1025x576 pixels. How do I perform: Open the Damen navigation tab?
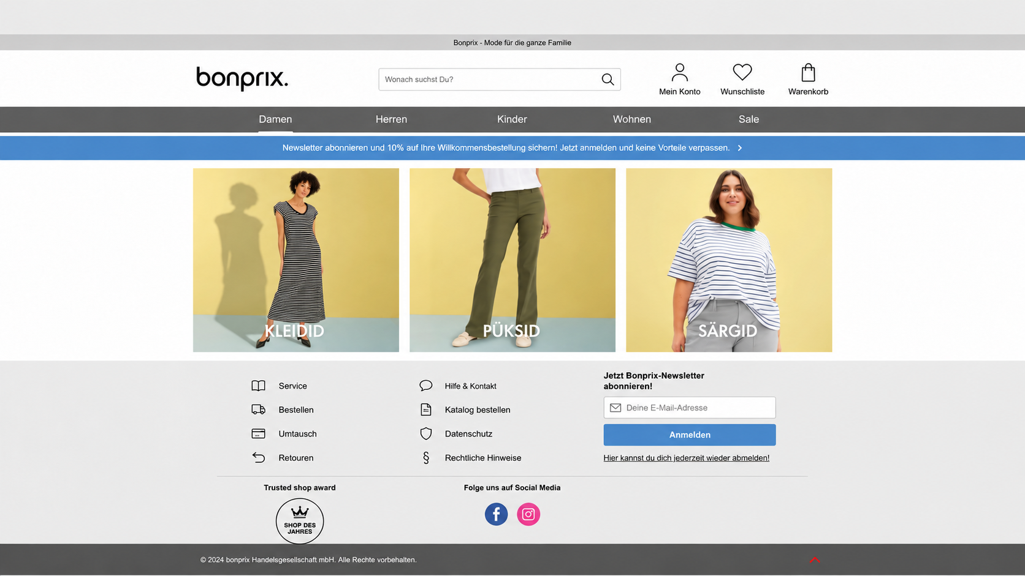275,119
